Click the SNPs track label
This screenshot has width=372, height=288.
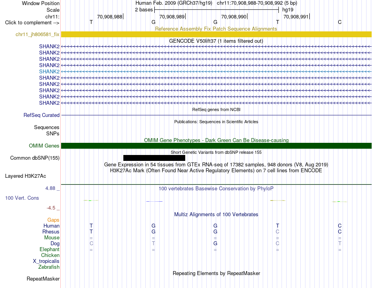[x=53, y=134]
